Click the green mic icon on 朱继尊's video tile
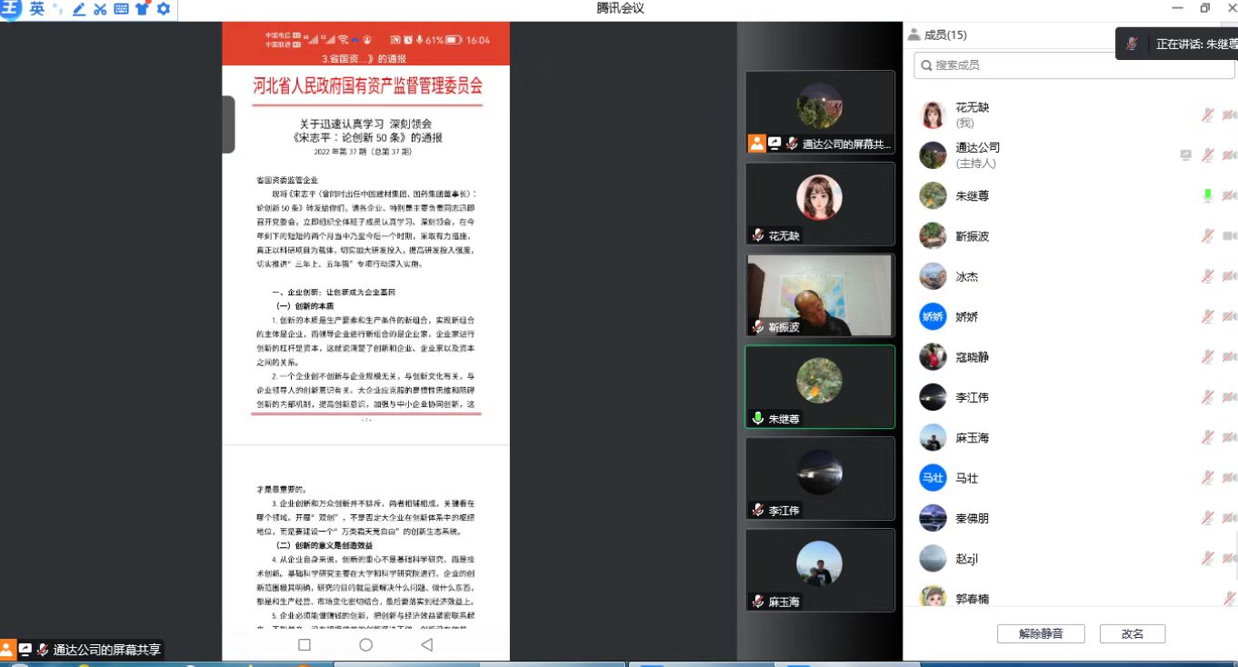The width and height of the screenshot is (1238, 667). [757, 419]
